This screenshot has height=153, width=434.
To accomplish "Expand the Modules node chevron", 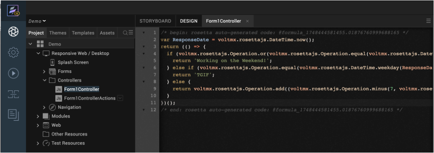I will coord(38,116).
